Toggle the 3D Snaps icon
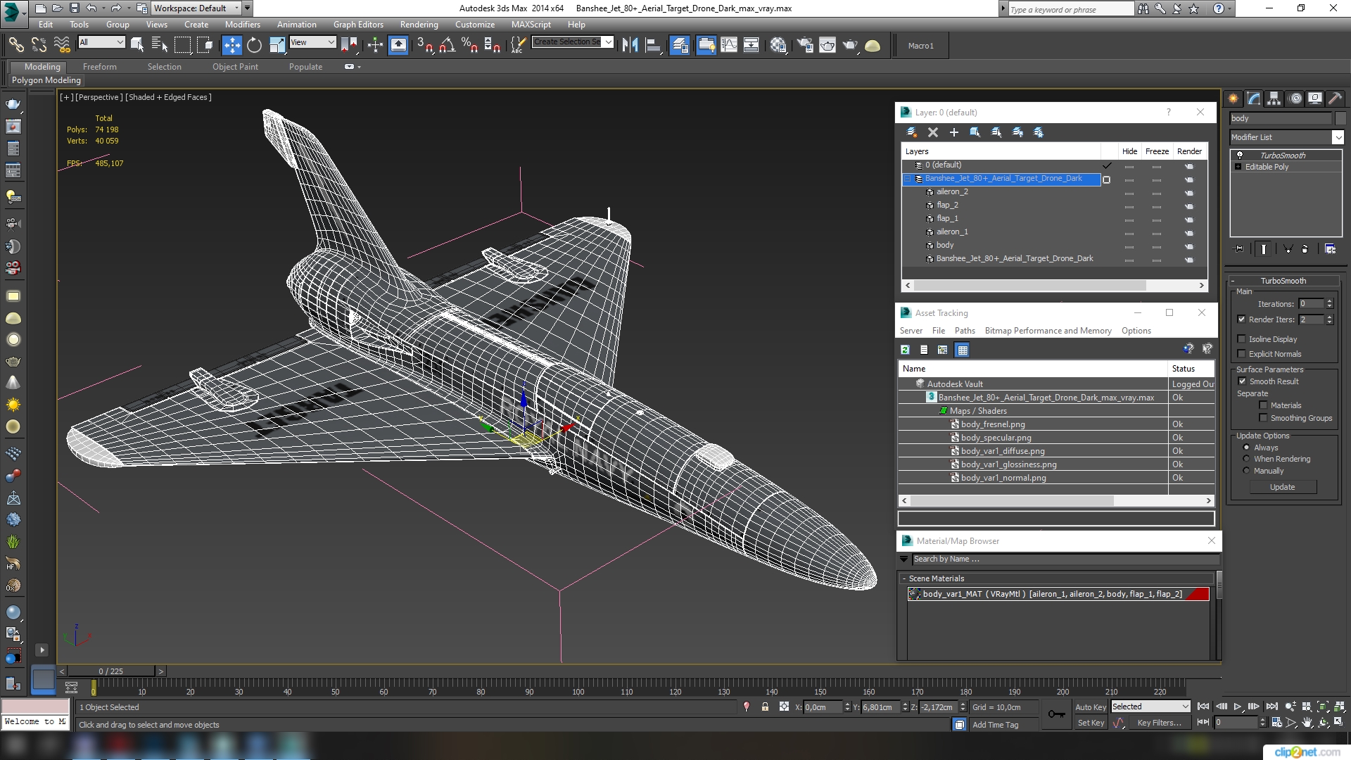The height and width of the screenshot is (760, 1351). [424, 46]
